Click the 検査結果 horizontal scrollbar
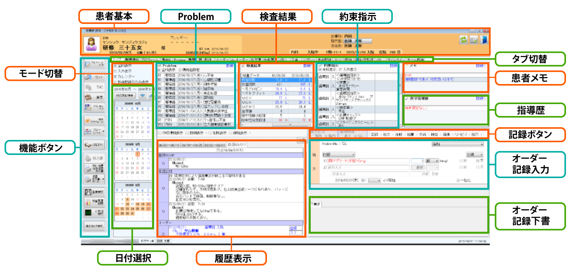Screen dimensions: 571x271 [277, 125]
